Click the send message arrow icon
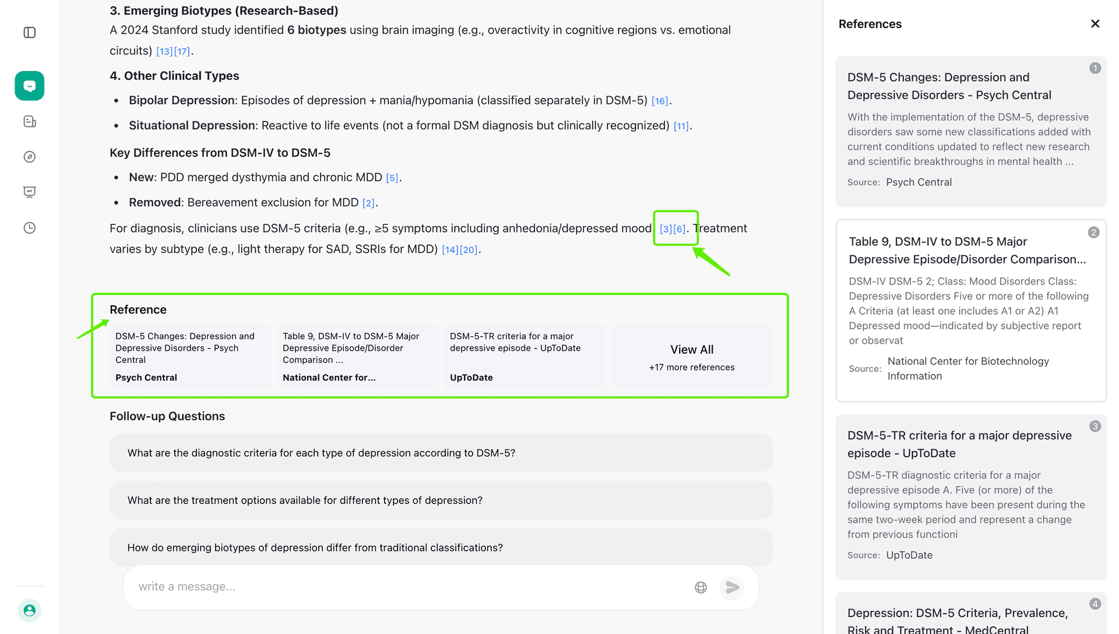The height and width of the screenshot is (634, 1119). click(x=732, y=587)
